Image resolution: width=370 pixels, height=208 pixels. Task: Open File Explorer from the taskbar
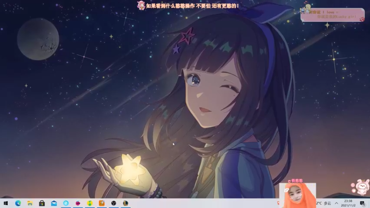click(30, 203)
